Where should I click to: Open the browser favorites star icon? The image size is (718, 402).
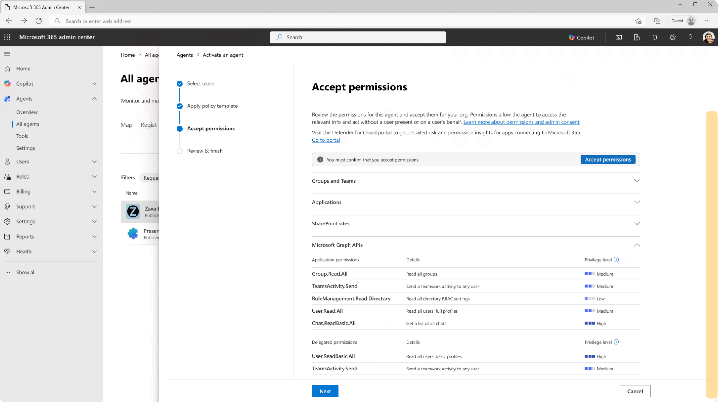tap(638, 21)
